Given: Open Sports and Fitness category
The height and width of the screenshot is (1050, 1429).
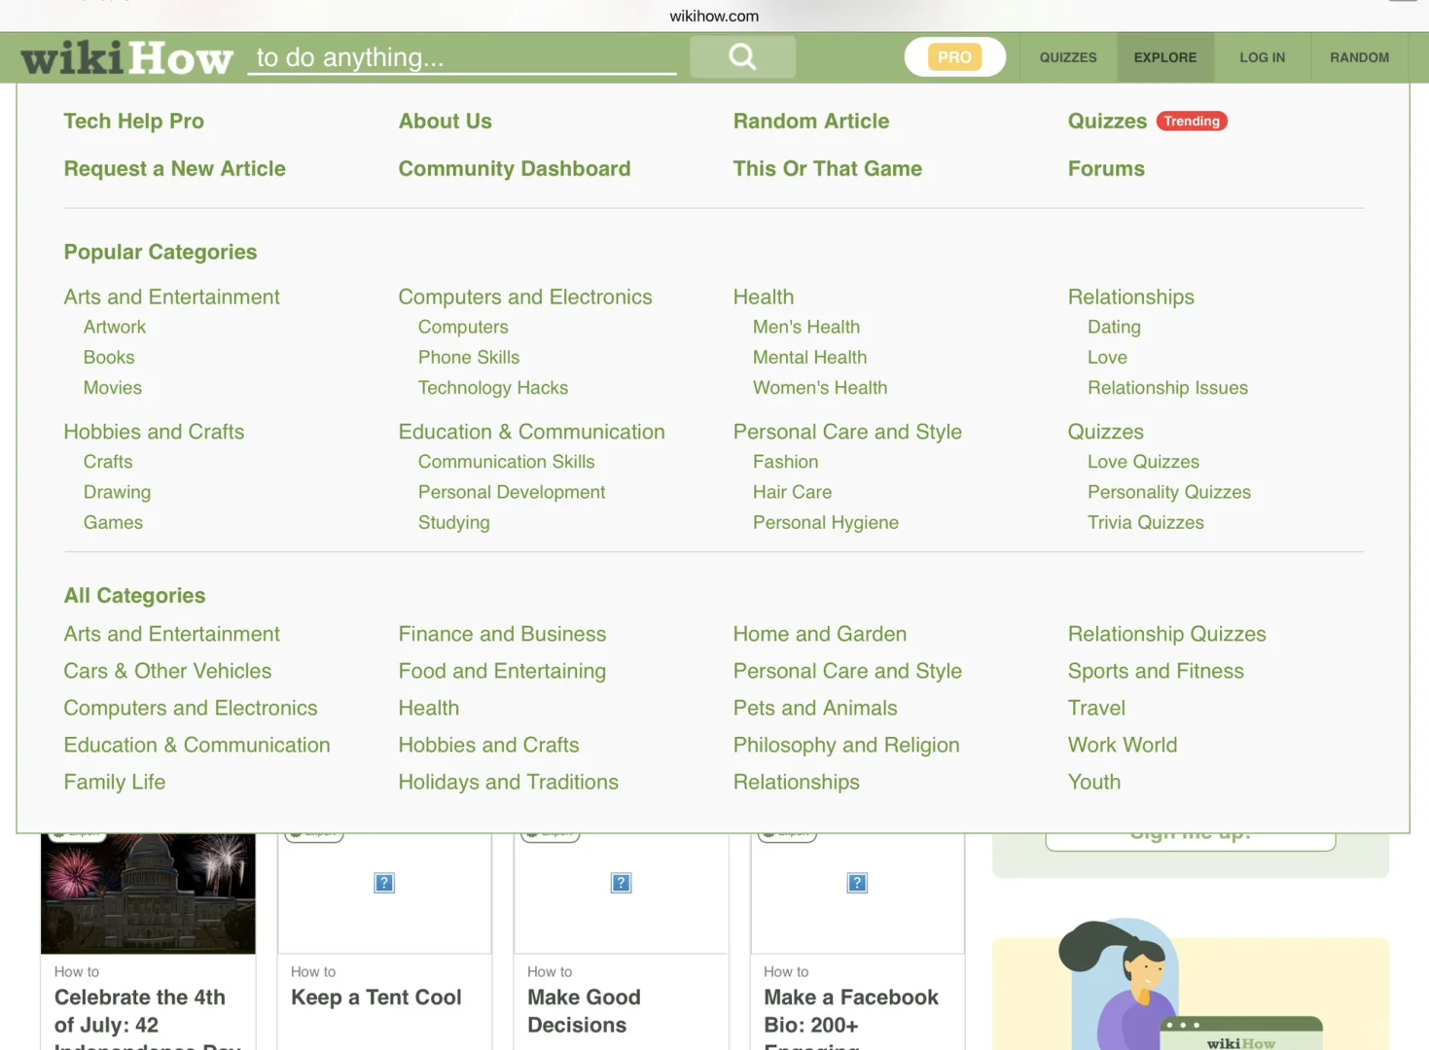Looking at the screenshot, I should point(1156,671).
